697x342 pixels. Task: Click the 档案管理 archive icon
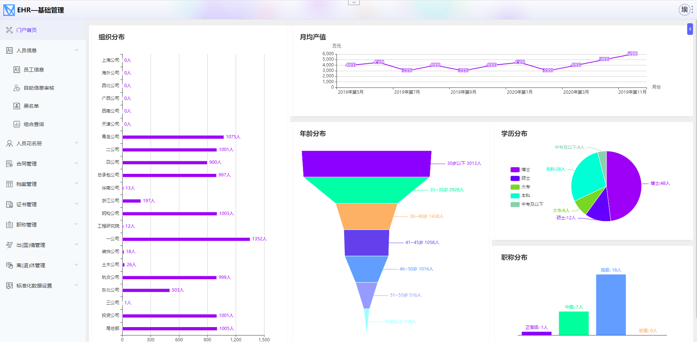pyautogui.click(x=9, y=184)
